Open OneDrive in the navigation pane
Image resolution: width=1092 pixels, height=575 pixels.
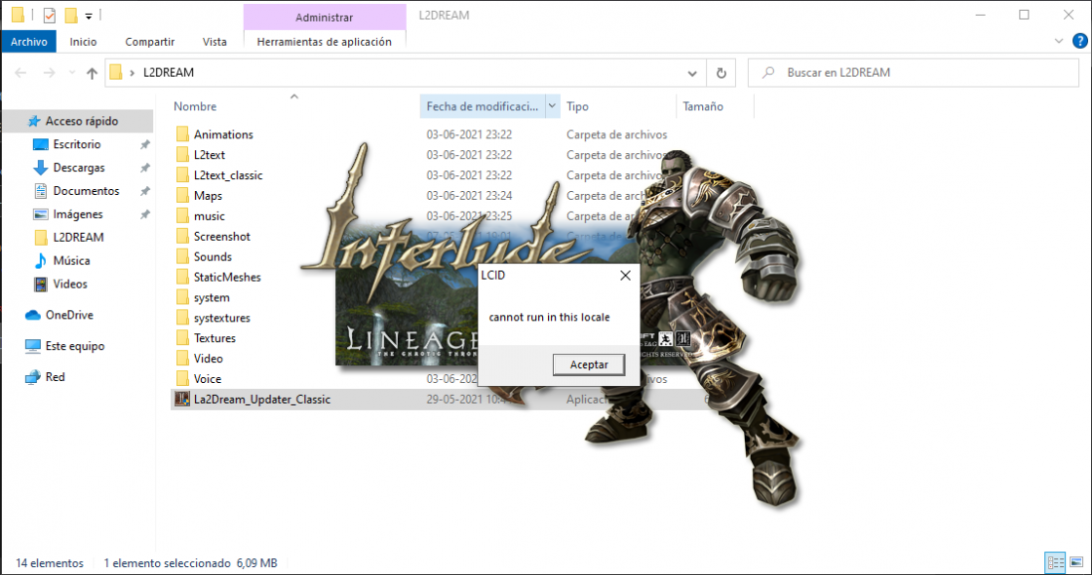click(68, 315)
